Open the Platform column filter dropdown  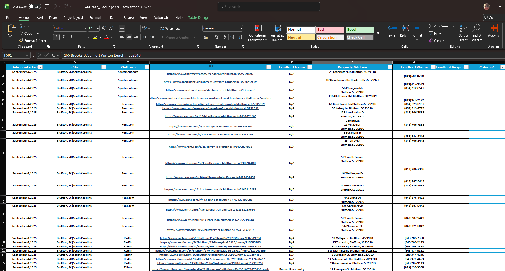147,67
